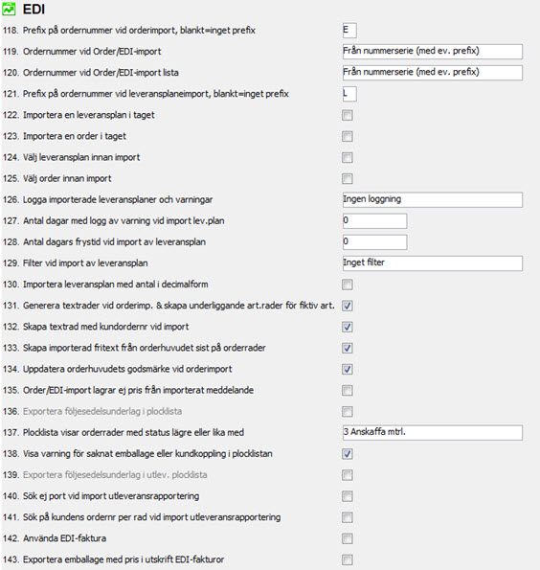Click Antal dagar med logg av varning field
This screenshot has height=570, width=540.
tap(374, 220)
